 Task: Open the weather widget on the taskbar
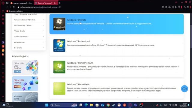[7, 105]
